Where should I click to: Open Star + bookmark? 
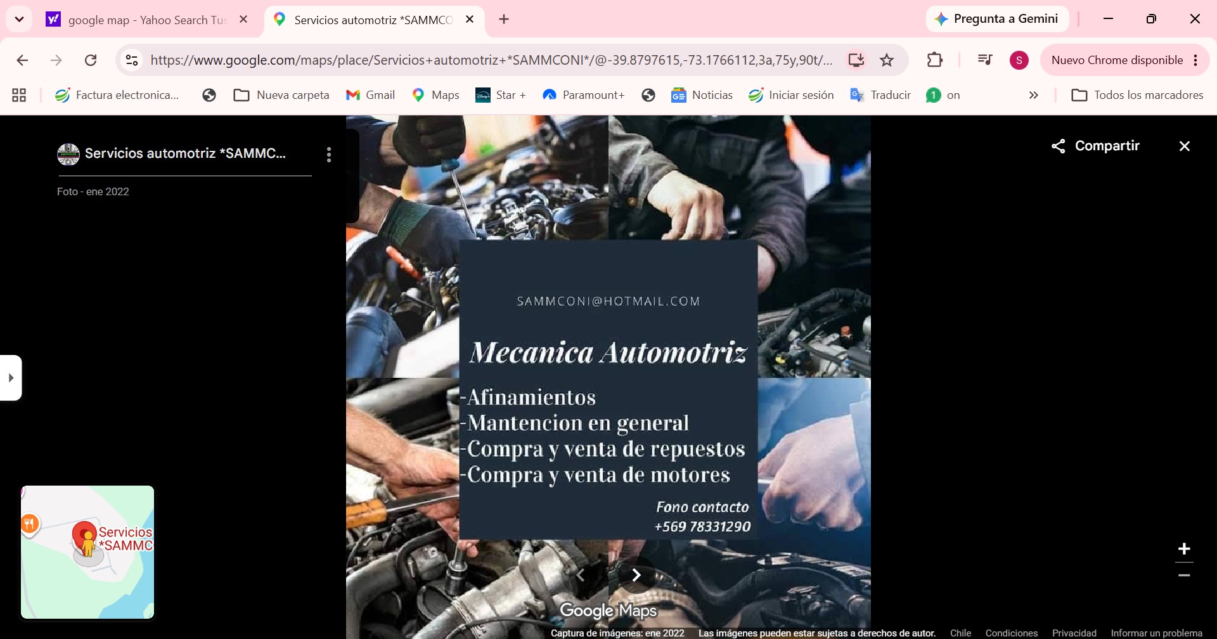(x=501, y=95)
